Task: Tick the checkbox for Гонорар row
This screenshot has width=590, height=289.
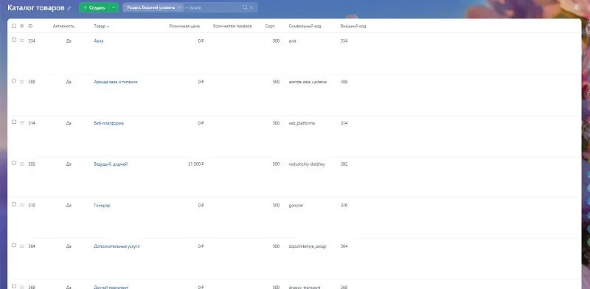Action: coord(14,204)
